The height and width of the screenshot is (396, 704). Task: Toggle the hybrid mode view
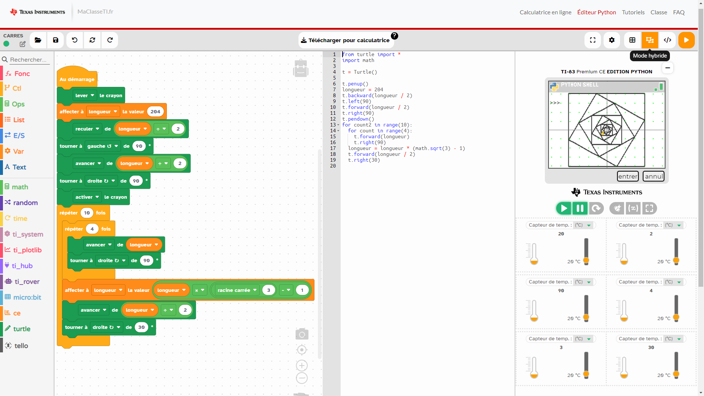(650, 40)
